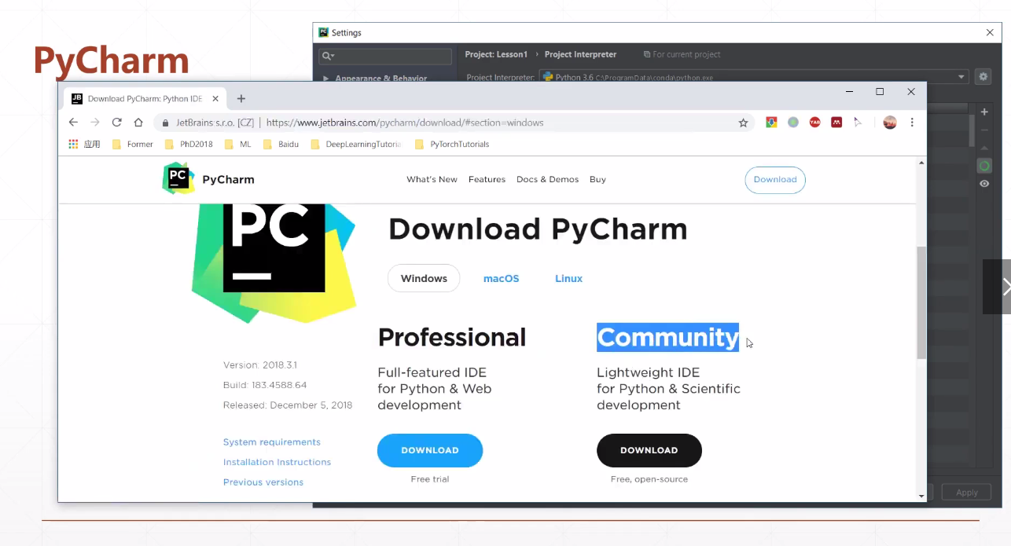Bookmark this page with the star icon

pyautogui.click(x=743, y=123)
